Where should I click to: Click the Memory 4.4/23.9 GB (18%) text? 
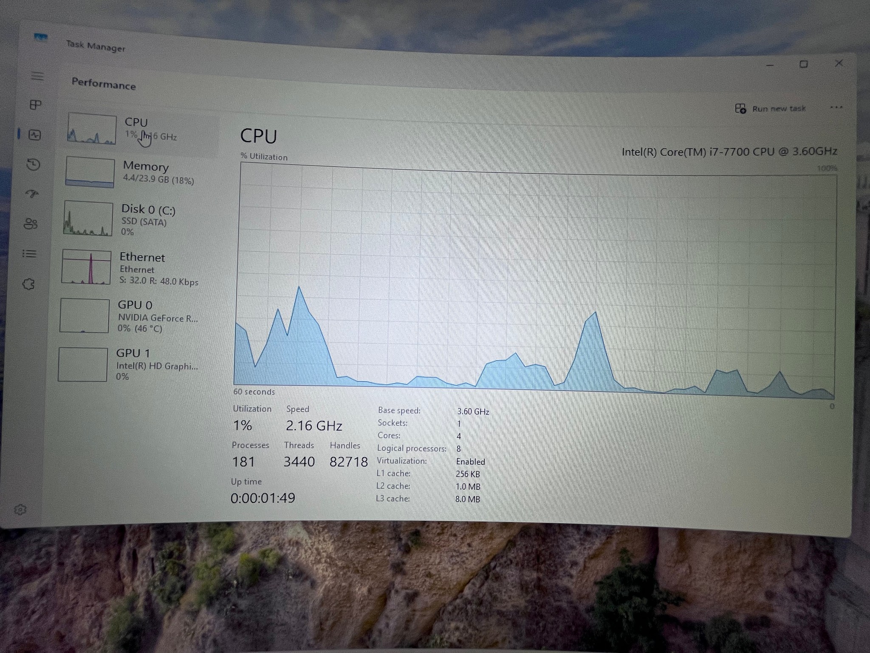point(158,179)
